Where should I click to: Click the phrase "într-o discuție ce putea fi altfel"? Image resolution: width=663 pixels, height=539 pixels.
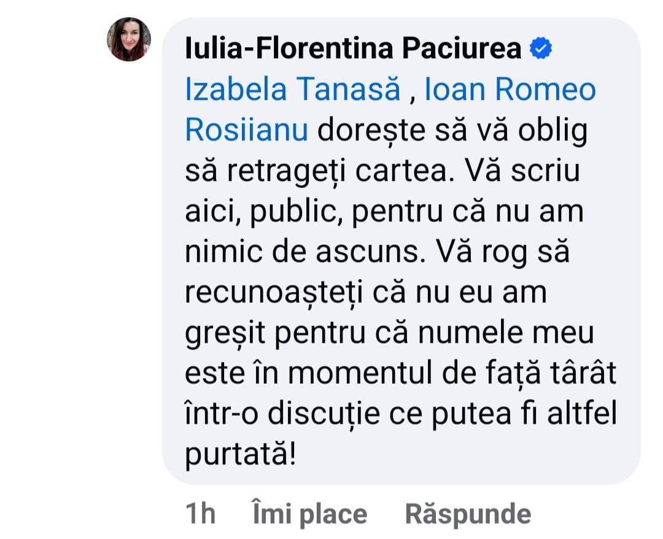(x=400, y=415)
